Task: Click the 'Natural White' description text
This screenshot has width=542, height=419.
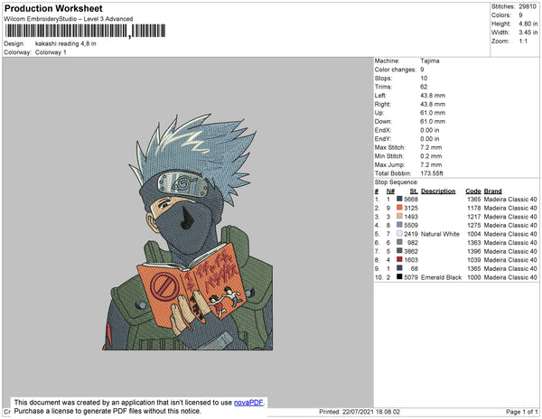Action: tap(440, 234)
